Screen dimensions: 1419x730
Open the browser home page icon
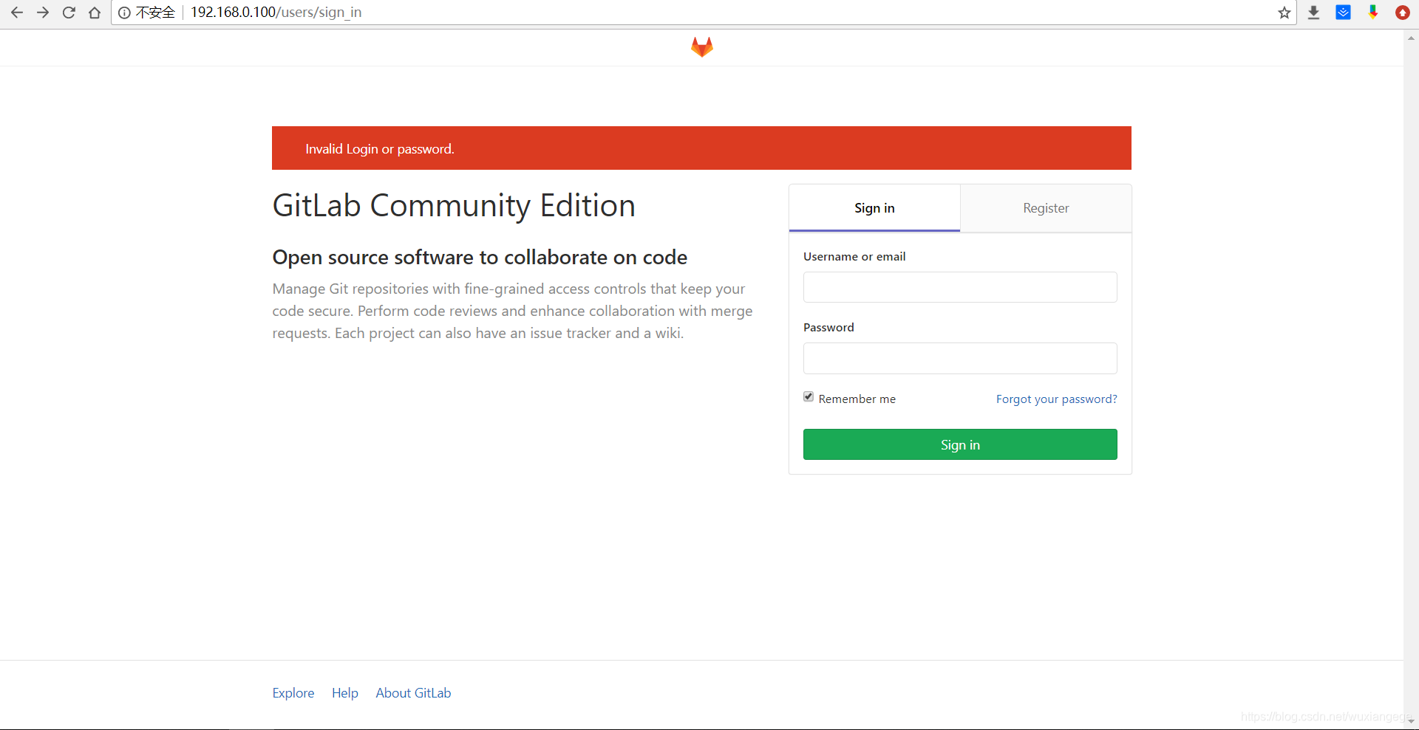95,13
